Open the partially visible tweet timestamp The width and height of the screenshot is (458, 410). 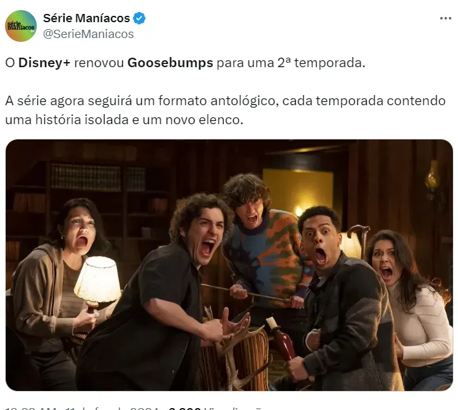[82, 408]
